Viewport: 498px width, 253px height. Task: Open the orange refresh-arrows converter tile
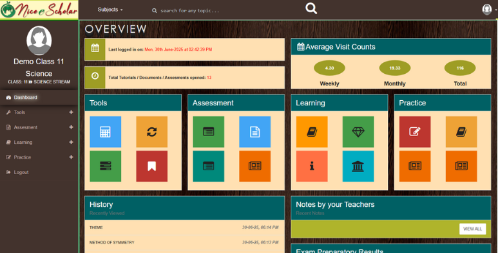152,132
